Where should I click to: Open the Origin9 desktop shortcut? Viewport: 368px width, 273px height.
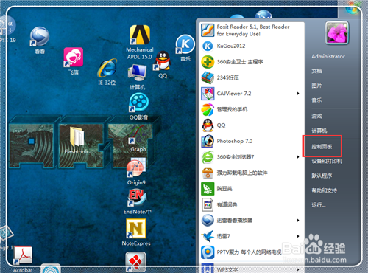click(136, 172)
